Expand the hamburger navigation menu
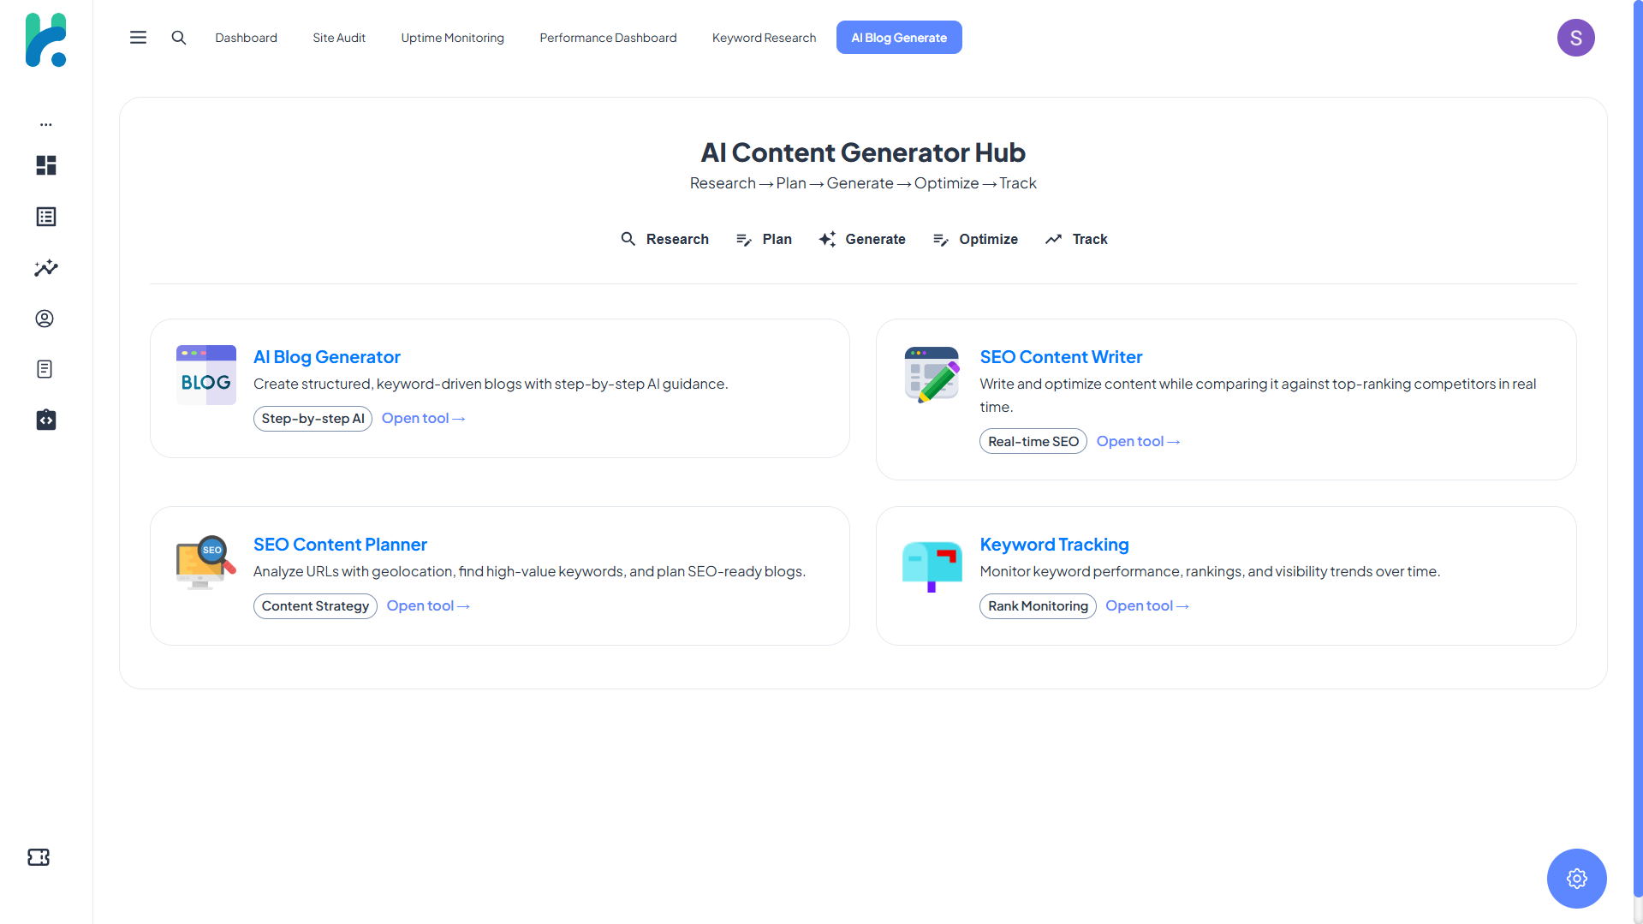 point(138,37)
